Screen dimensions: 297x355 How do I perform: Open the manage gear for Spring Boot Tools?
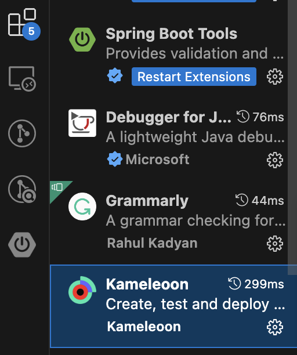point(275,77)
